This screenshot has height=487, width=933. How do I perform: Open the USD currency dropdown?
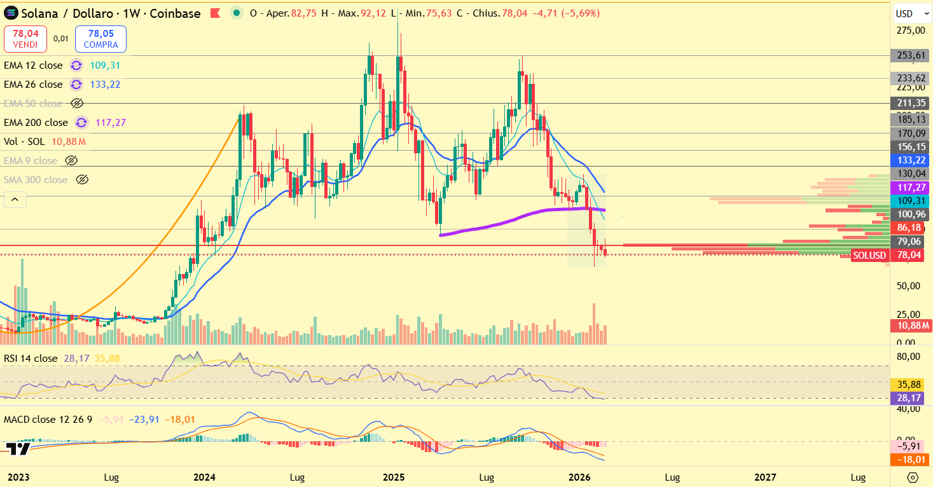(912, 12)
